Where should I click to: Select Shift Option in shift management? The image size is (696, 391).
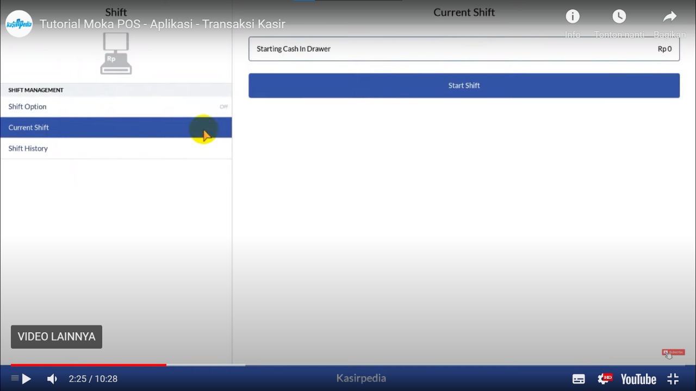116,106
